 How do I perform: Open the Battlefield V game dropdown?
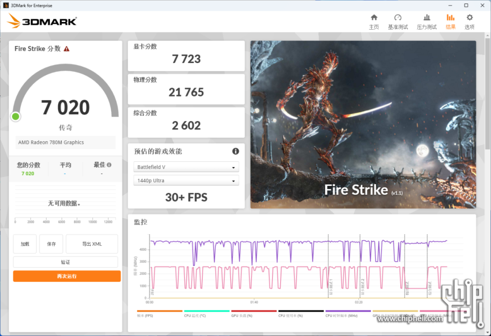(186, 167)
